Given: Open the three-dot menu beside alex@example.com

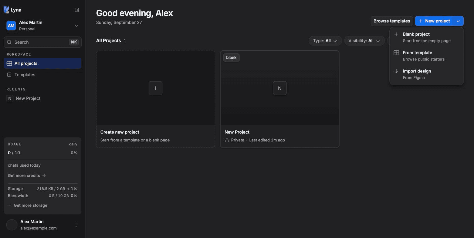Looking at the screenshot, I should (76, 225).
